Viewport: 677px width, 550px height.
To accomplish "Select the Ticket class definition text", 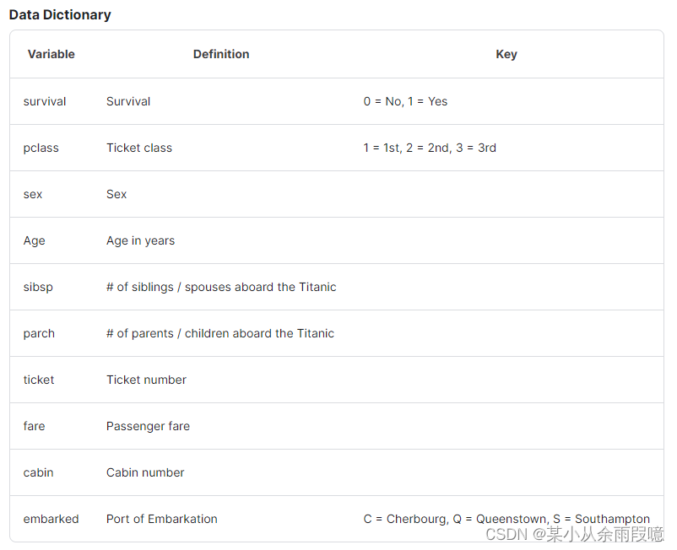I will point(139,148).
